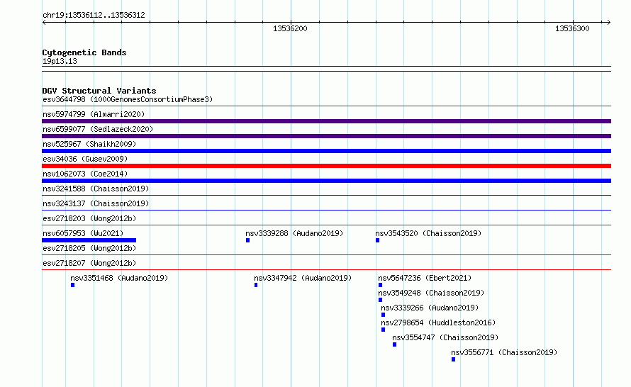Select the nsv3549248 (Chaisson2019) blue marker
631x387 pixels.
click(380, 300)
